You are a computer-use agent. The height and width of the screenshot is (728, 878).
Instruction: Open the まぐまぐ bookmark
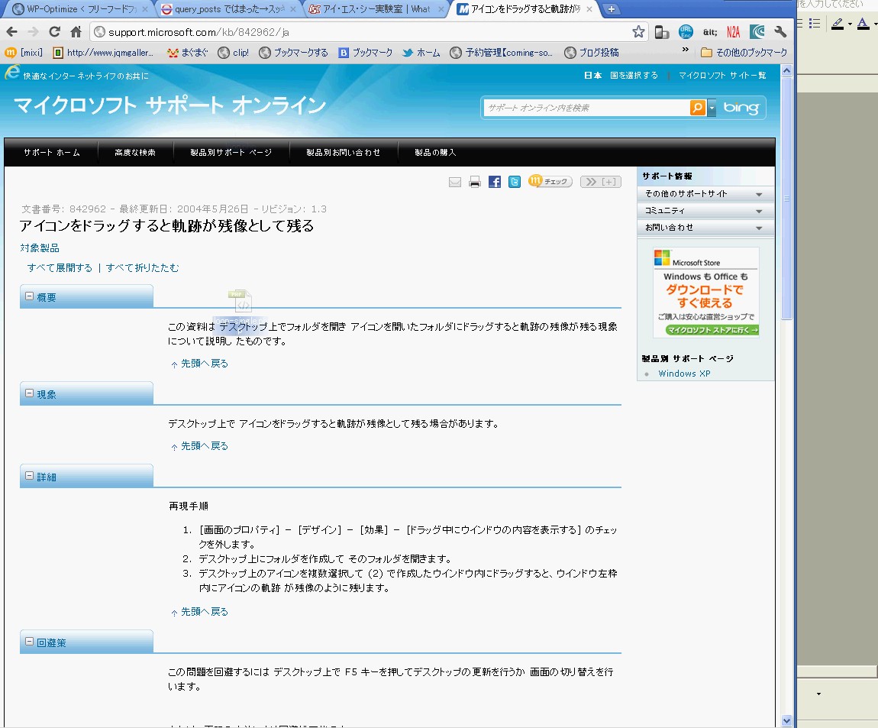(188, 52)
